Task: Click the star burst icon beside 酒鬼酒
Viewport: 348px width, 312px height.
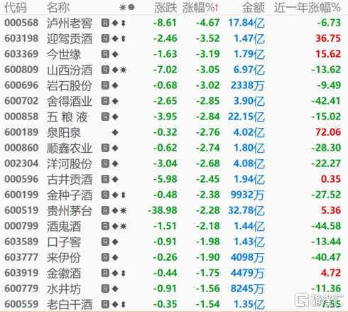Action: [123, 226]
